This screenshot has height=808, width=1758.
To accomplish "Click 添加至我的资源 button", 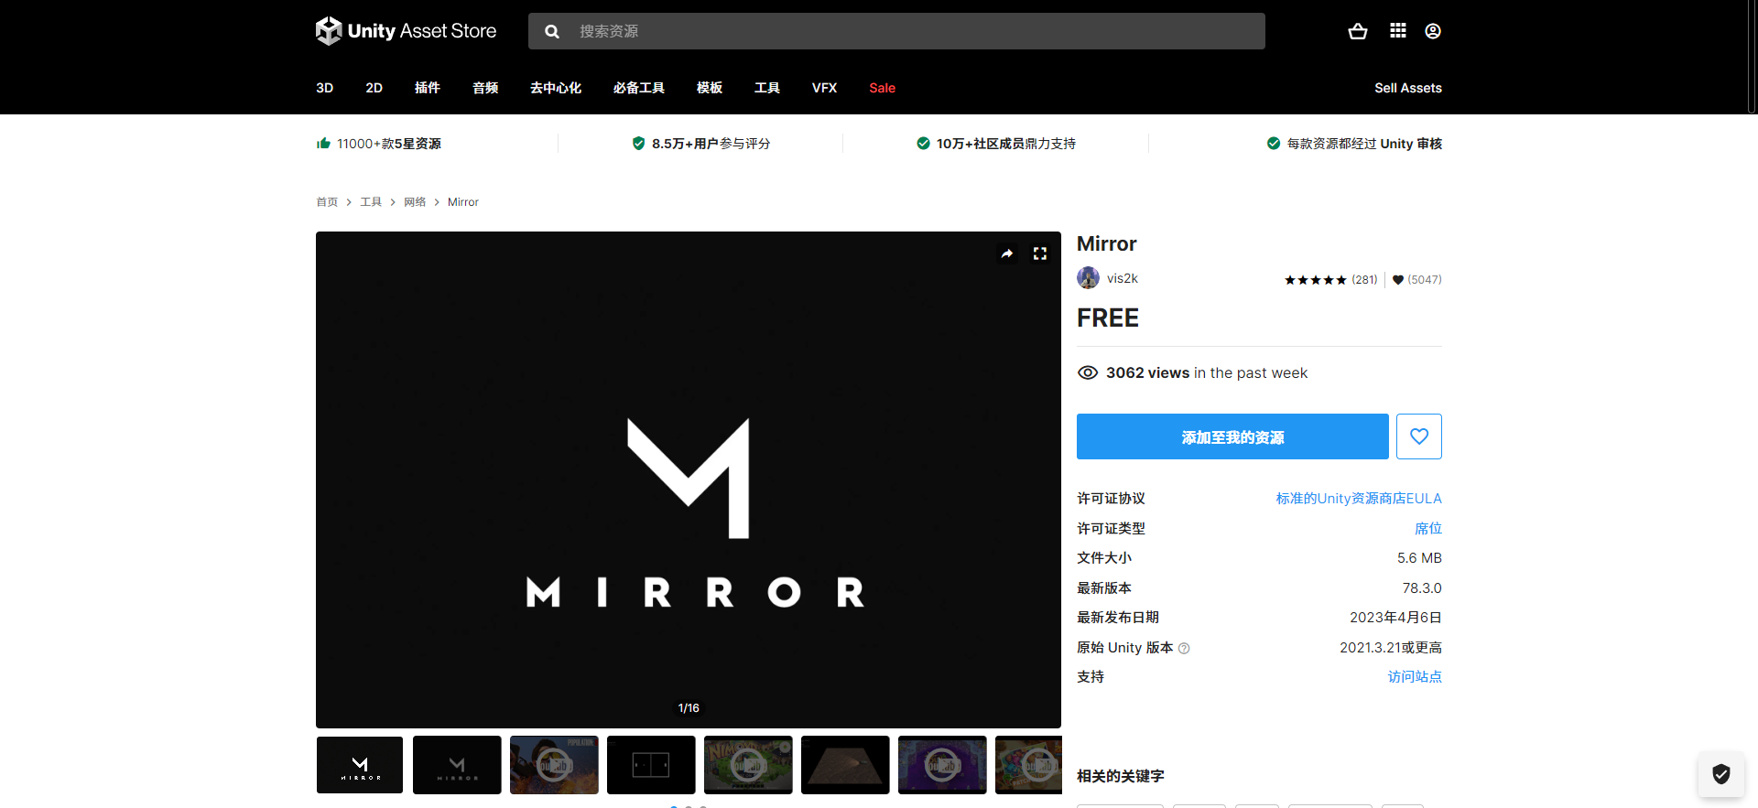I will coord(1232,436).
